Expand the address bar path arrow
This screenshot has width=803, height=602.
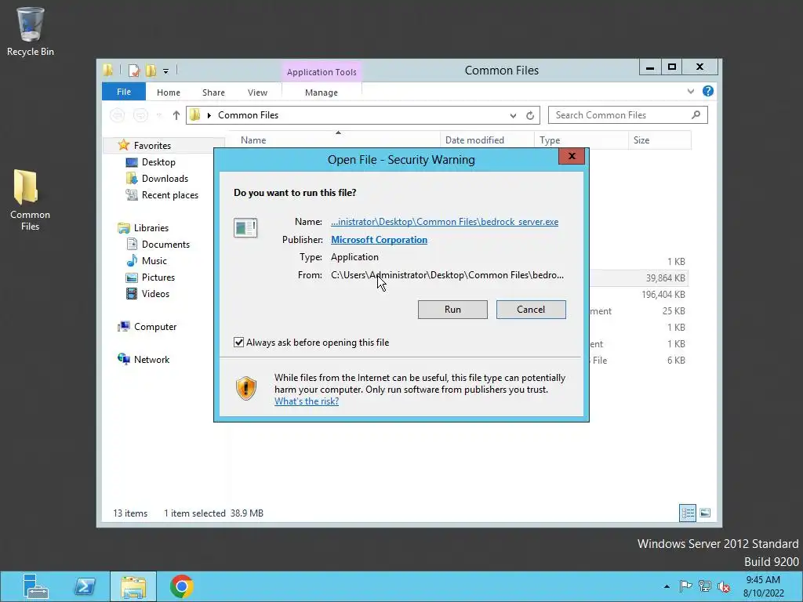(x=209, y=115)
